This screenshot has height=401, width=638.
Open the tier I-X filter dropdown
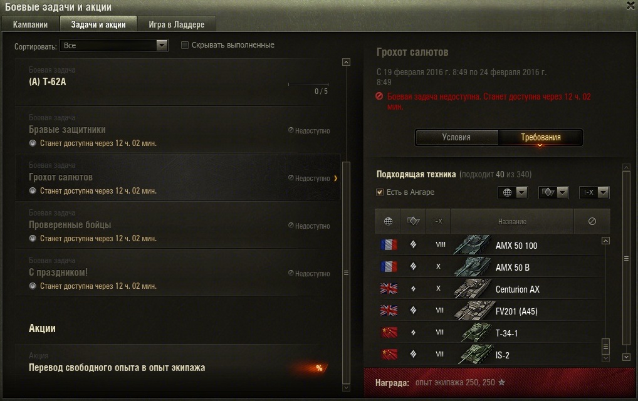click(x=594, y=192)
